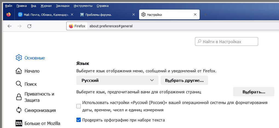Switch to Mail: Почта, Облако tab
The height and width of the screenshot is (128, 279).
pos(45,14)
